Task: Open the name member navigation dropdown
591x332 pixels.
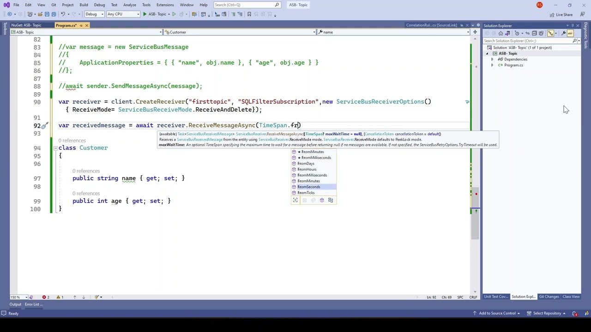Action: [394, 32]
